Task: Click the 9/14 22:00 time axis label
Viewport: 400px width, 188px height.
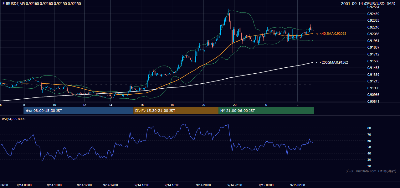Action: 234,185
